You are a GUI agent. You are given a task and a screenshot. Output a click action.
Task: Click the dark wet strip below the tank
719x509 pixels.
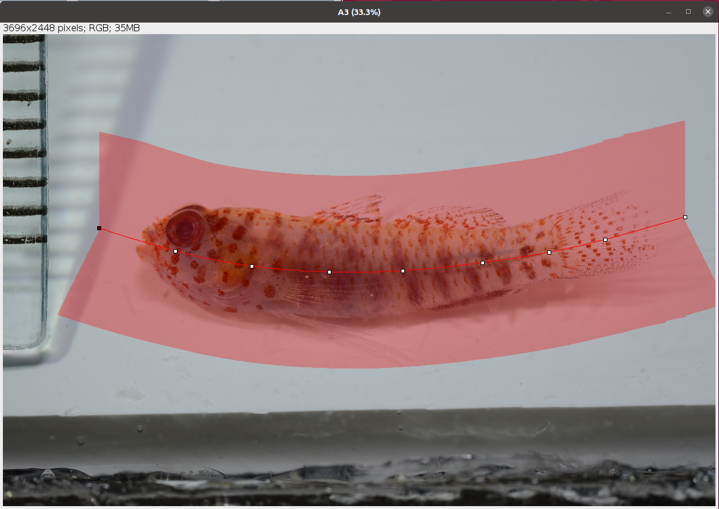(x=359, y=486)
